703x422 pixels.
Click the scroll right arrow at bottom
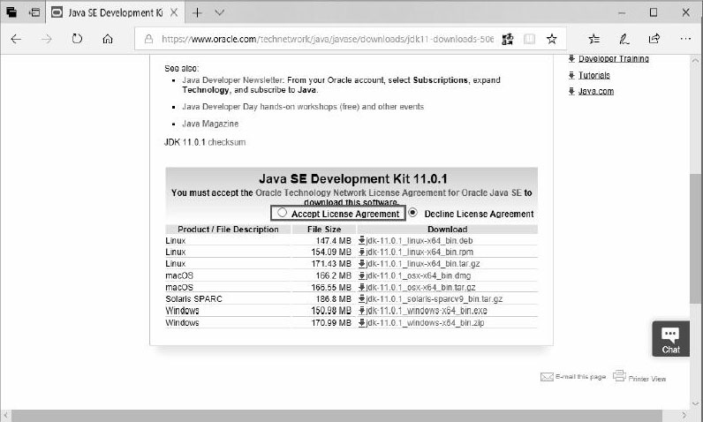point(684,415)
